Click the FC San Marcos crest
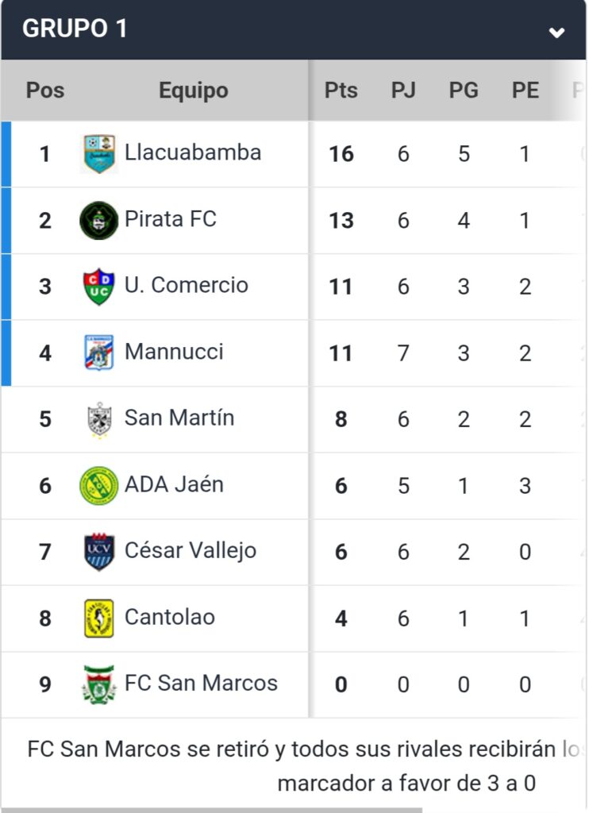 coord(99,684)
